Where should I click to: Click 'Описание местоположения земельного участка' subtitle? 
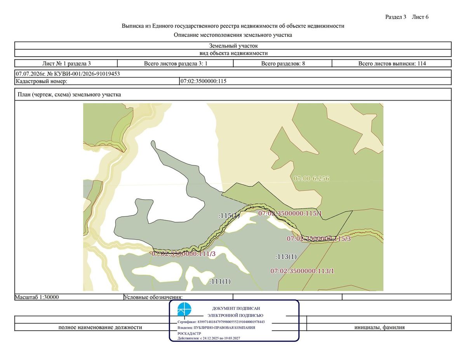[x=233, y=35]
